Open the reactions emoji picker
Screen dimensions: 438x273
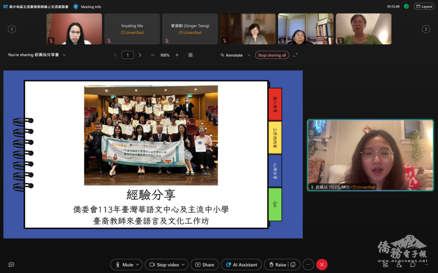pos(293,265)
